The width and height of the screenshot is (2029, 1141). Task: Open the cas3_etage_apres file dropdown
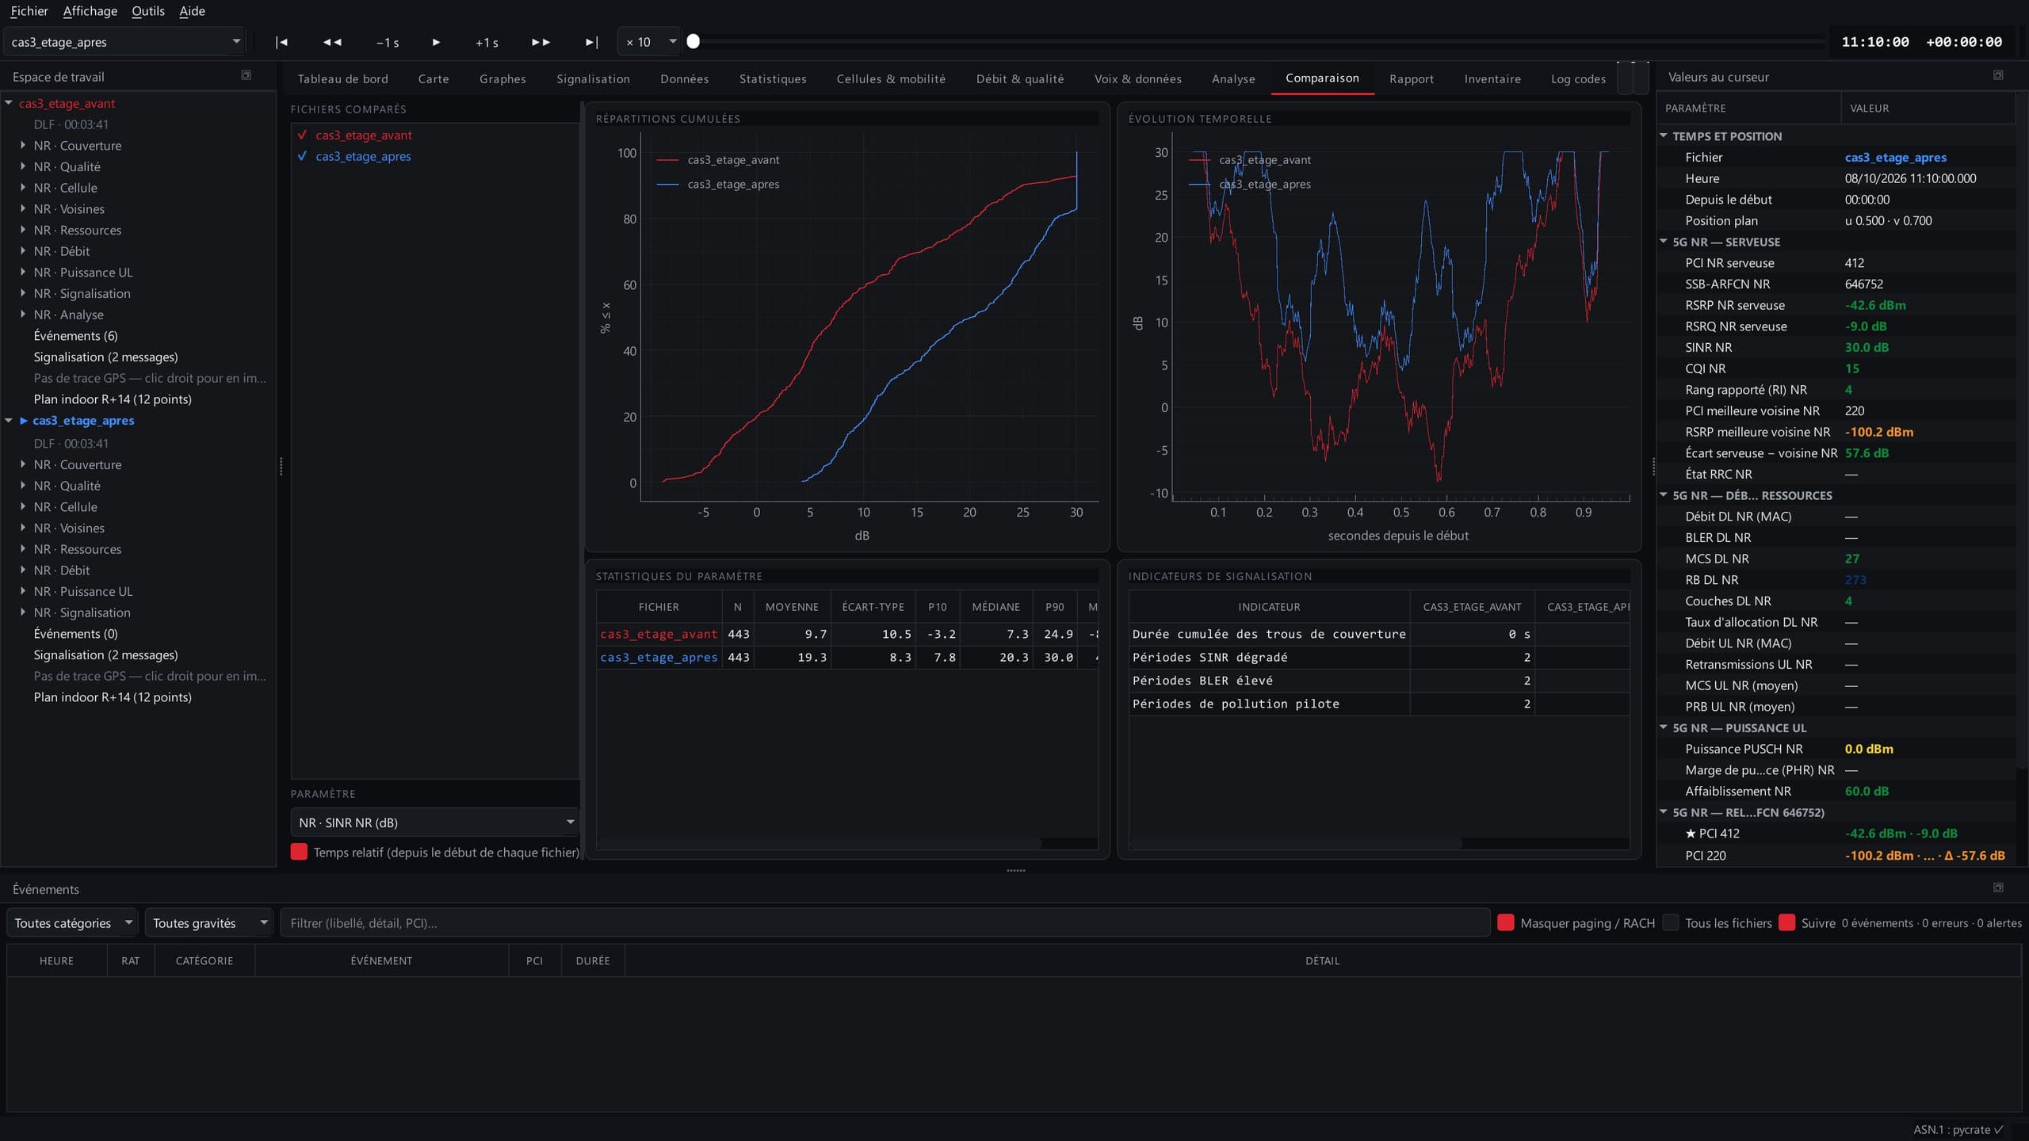point(124,42)
